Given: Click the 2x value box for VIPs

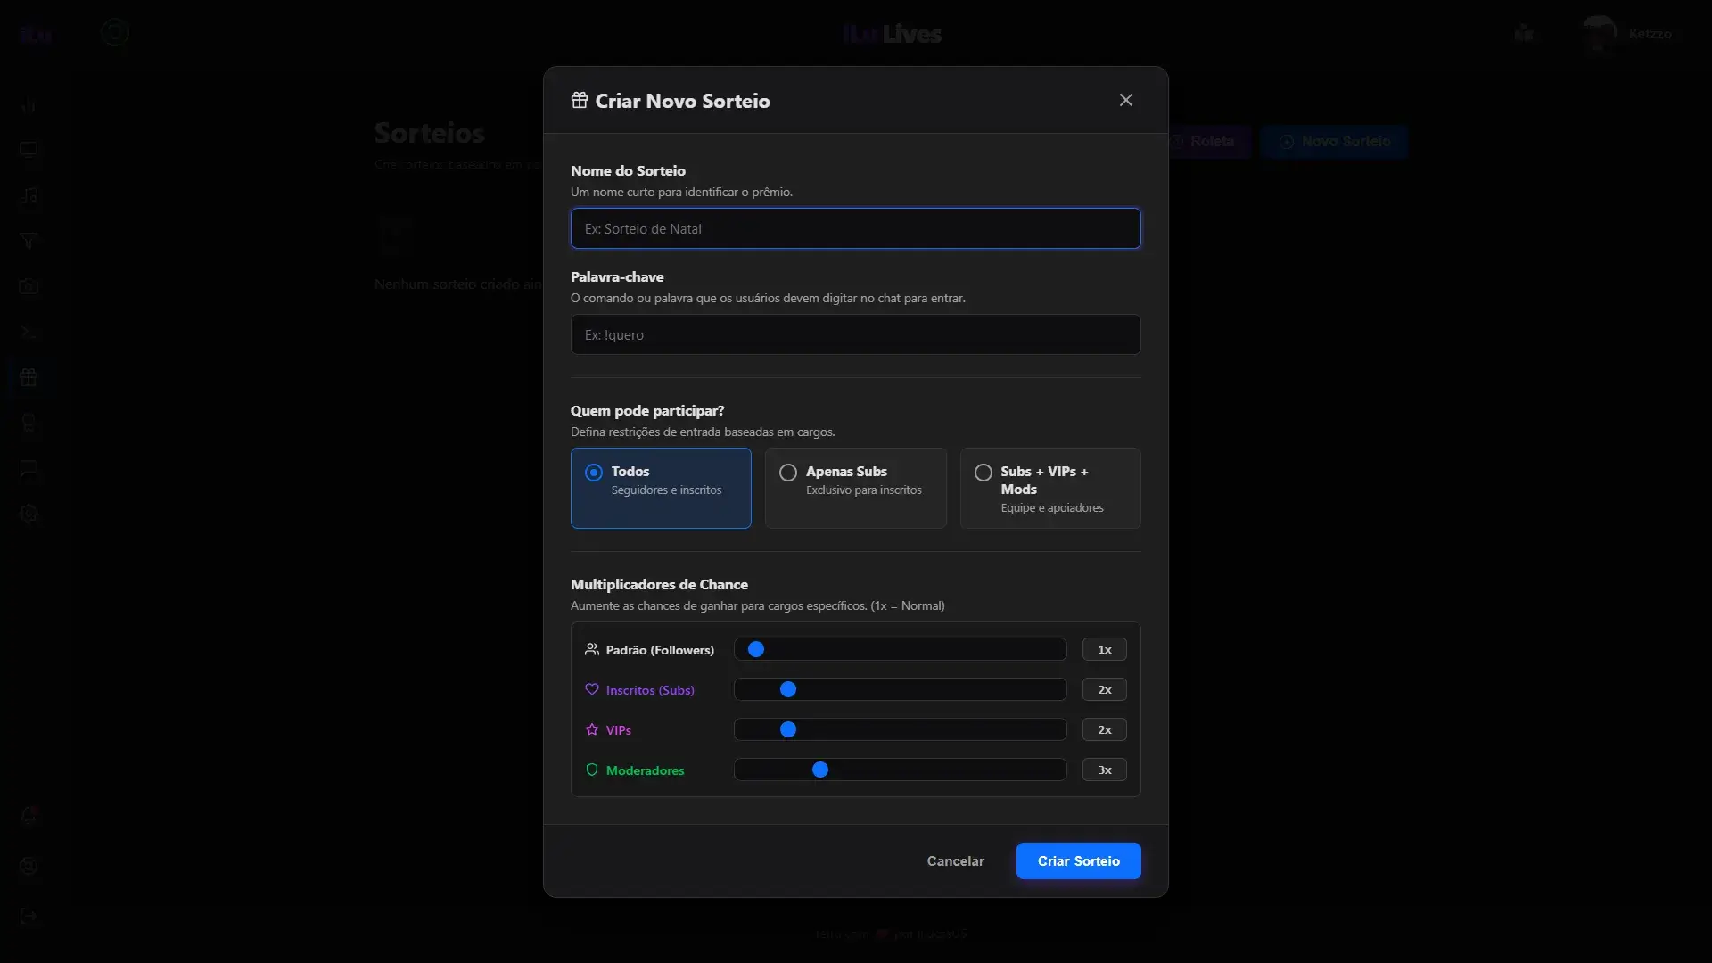Looking at the screenshot, I should (1104, 729).
